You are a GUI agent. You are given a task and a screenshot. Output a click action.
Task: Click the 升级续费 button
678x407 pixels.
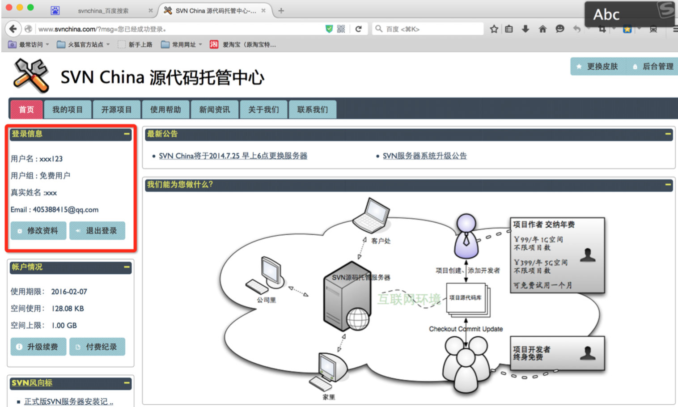[38, 347]
